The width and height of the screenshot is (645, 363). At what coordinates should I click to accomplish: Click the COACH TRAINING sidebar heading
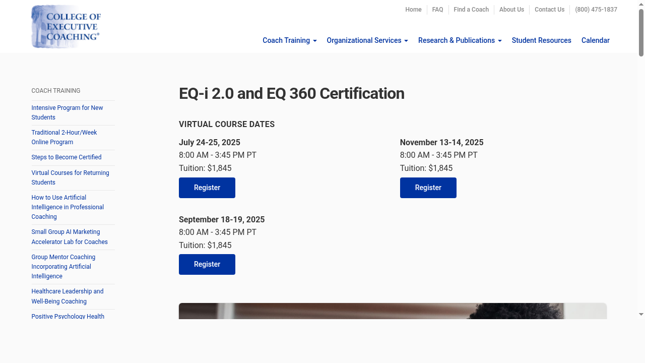[x=56, y=91]
